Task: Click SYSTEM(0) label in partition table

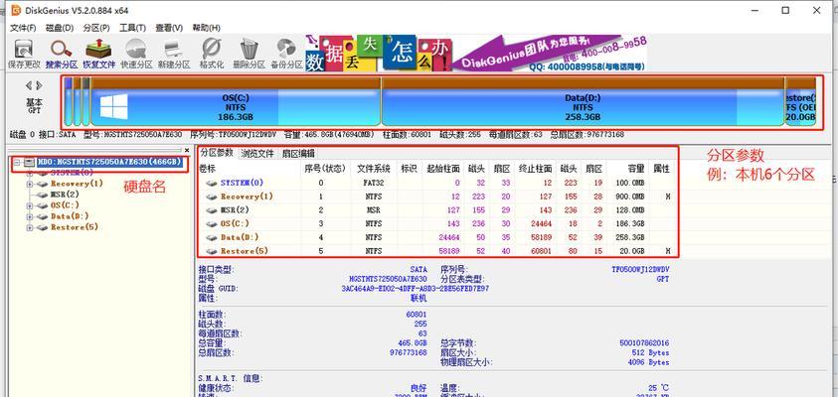Action: point(242,183)
